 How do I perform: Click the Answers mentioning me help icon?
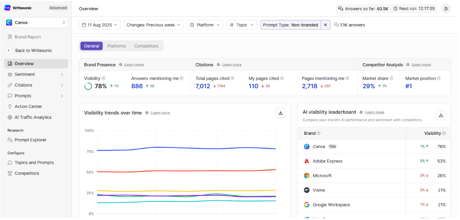click(181, 78)
